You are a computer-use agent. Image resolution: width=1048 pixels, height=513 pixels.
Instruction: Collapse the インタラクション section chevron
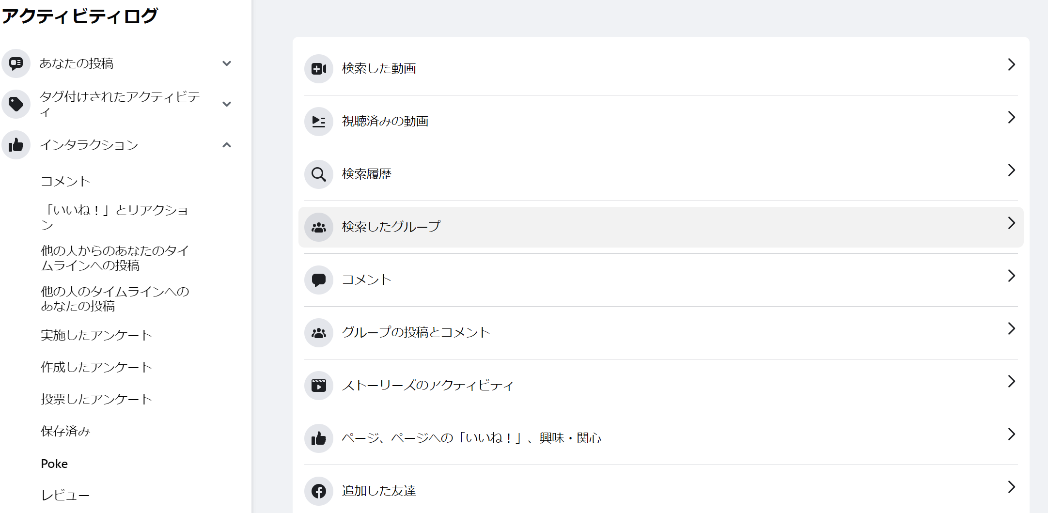227,145
